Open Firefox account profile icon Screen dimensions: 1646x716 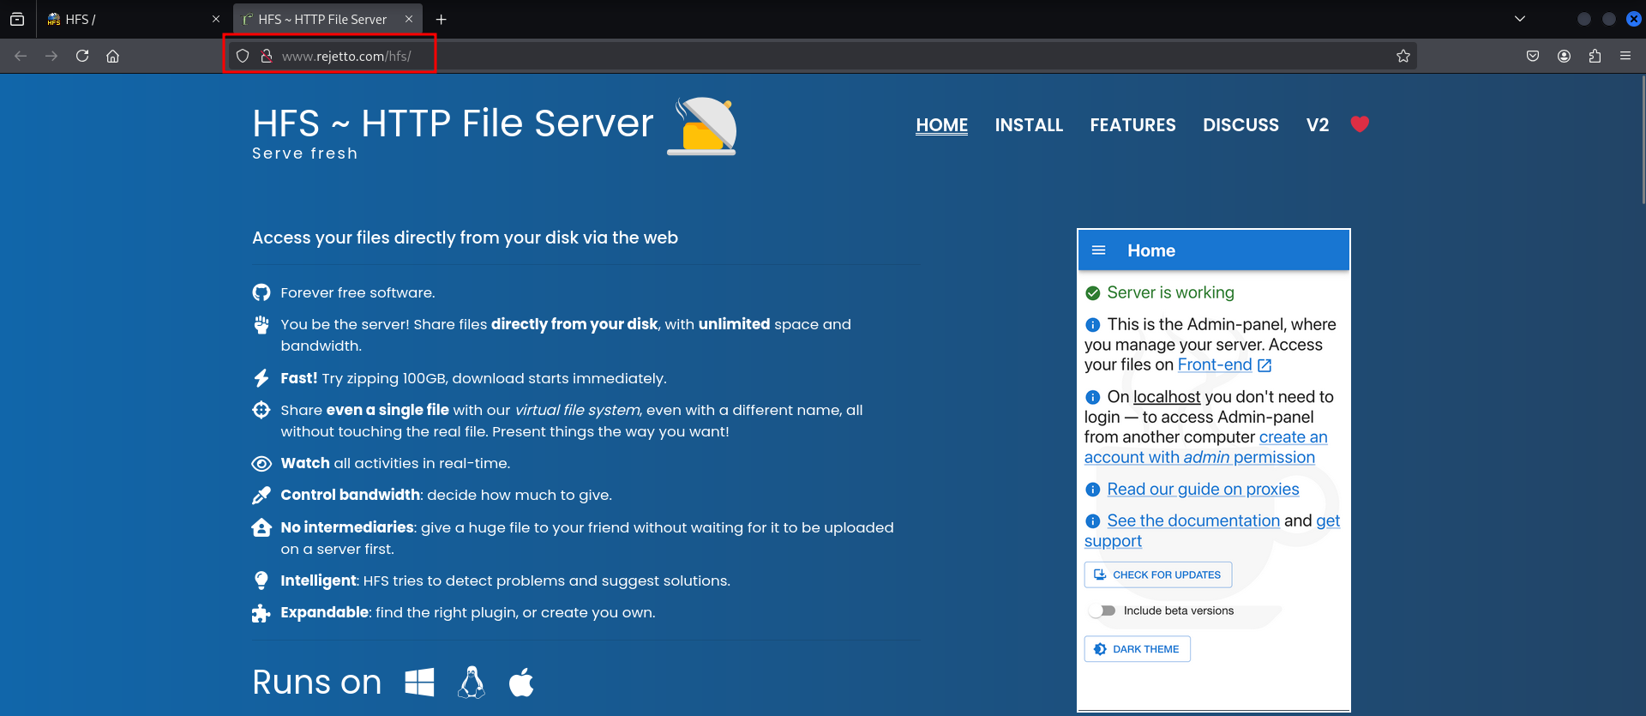click(1564, 56)
